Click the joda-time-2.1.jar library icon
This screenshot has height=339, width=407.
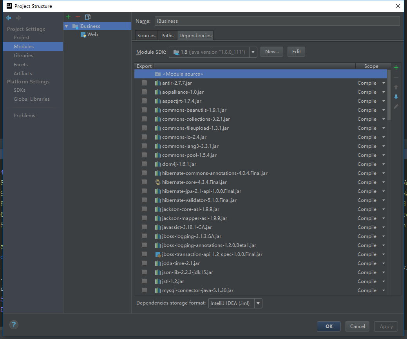(x=158, y=263)
